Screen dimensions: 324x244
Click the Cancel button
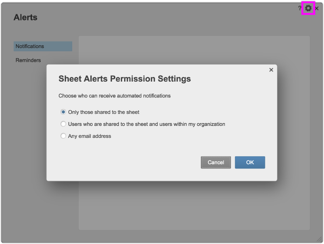point(216,162)
